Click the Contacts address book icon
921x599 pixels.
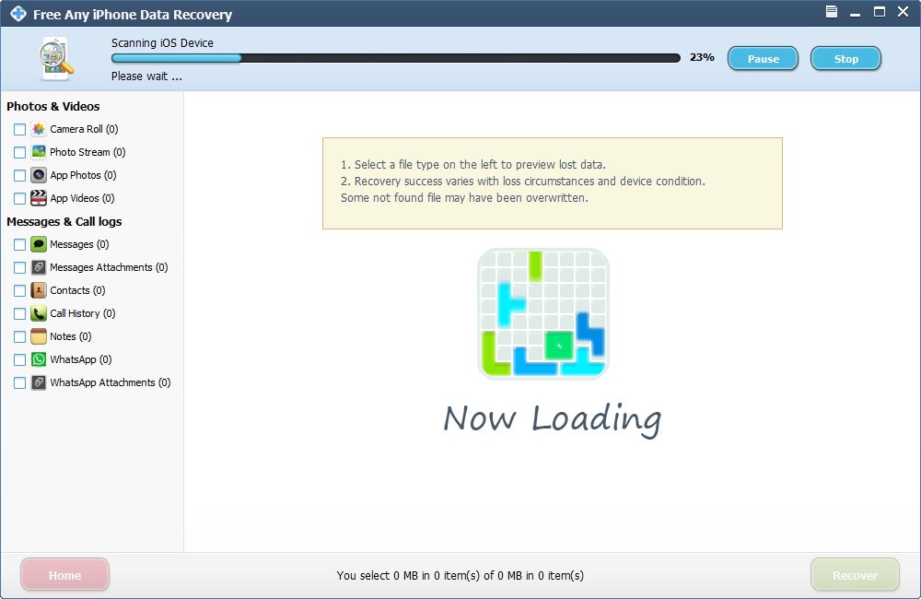pos(39,290)
